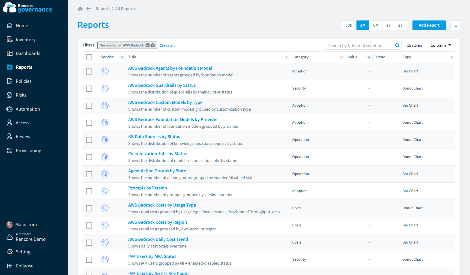Open the more options ellipsis menu

pyautogui.click(x=455, y=25)
